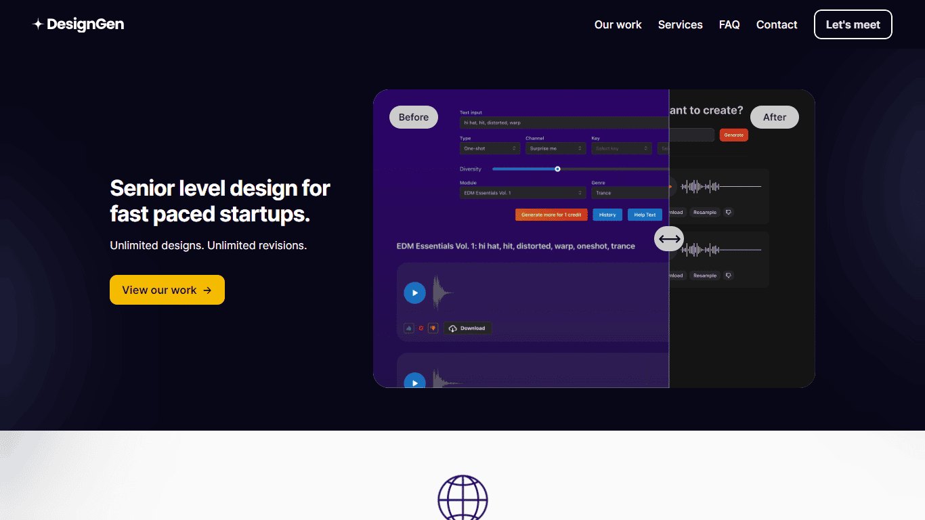Click the View our work button

click(x=167, y=290)
